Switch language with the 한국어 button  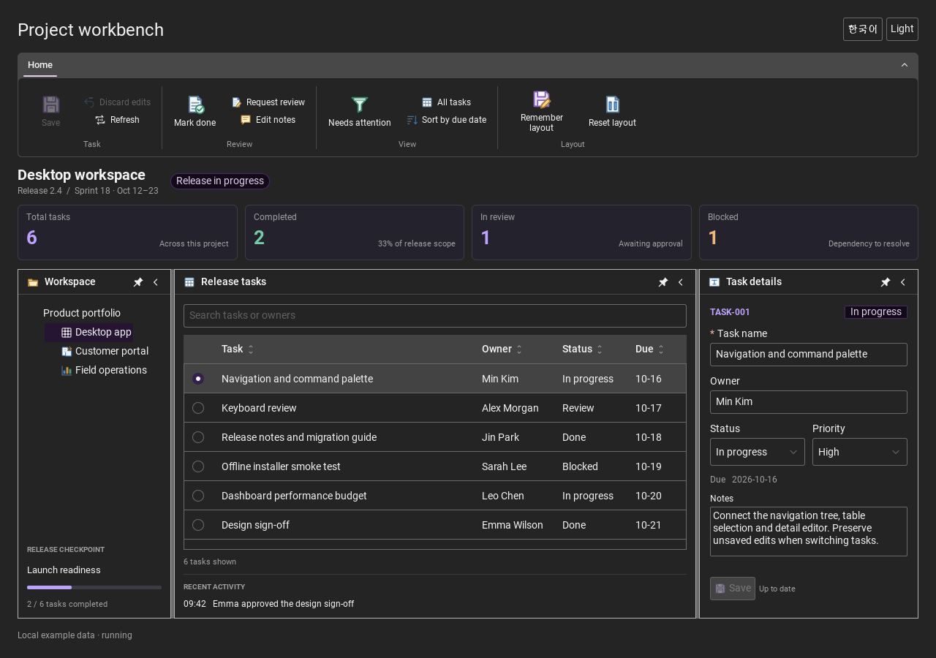863,29
